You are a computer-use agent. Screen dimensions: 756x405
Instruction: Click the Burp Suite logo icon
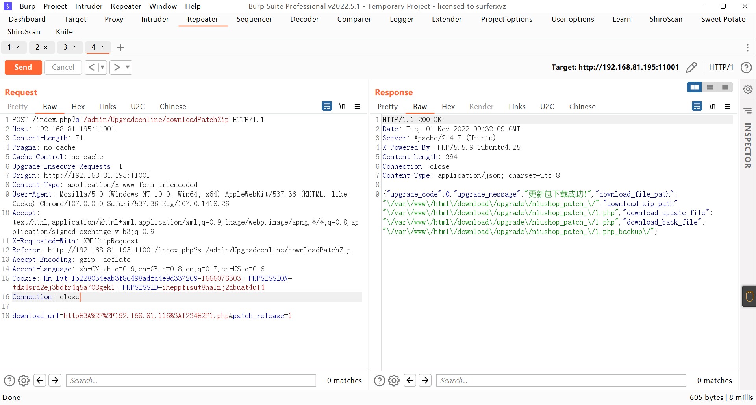(x=7, y=6)
